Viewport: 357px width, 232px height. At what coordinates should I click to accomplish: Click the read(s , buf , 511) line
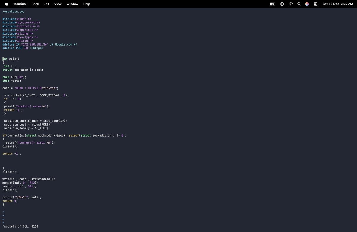(19, 186)
